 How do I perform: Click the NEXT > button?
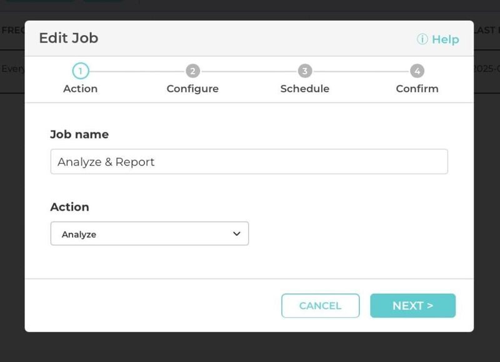coord(413,306)
